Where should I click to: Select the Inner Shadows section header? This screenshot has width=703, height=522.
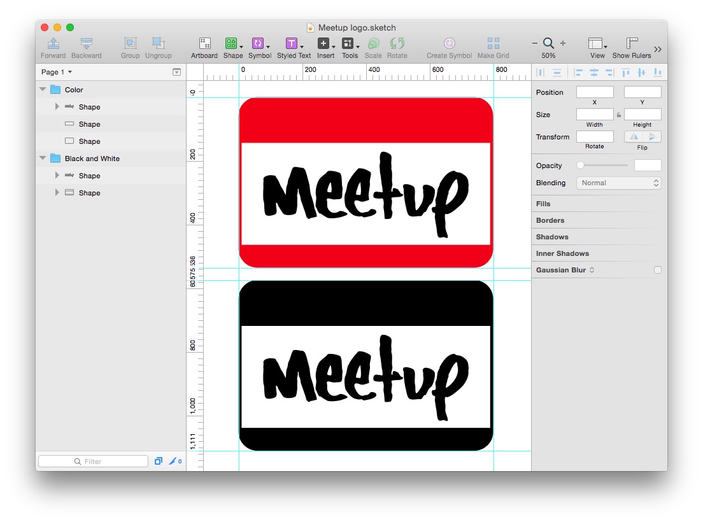[x=562, y=253]
